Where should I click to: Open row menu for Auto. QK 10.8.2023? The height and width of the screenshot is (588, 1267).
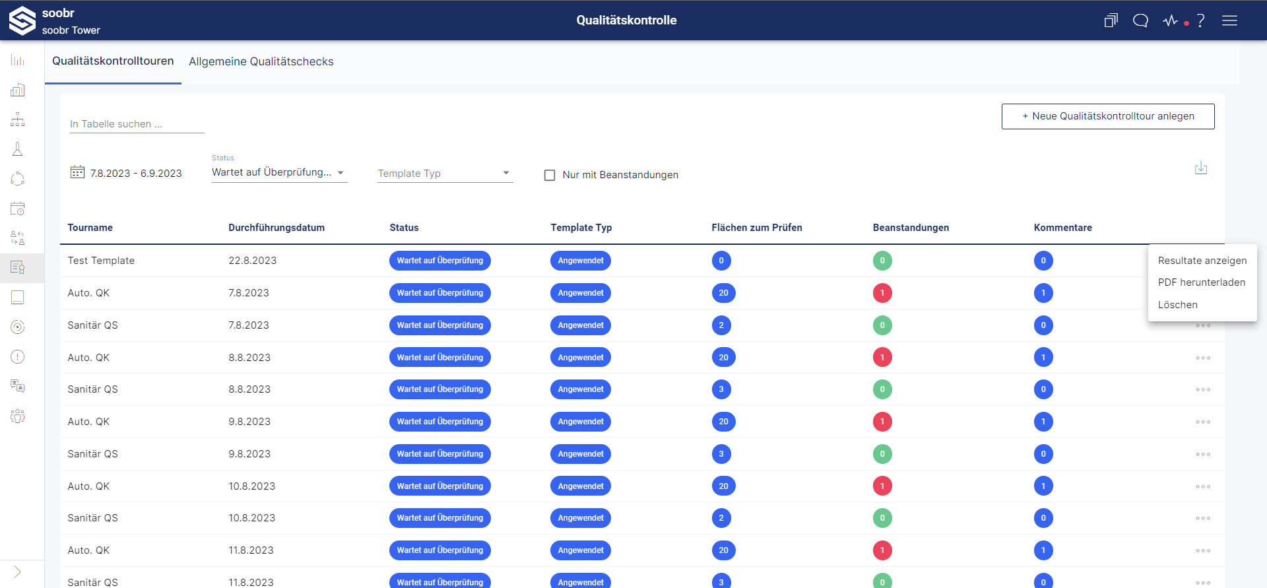coord(1203,486)
